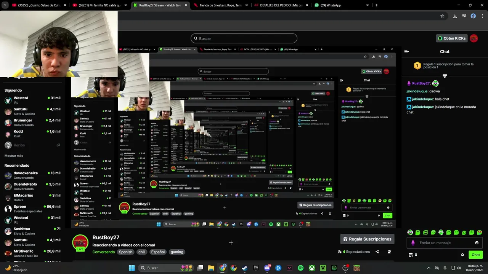
Task: Open Kodd Rust channel in sidebar
Action: [x=32, y=134]
